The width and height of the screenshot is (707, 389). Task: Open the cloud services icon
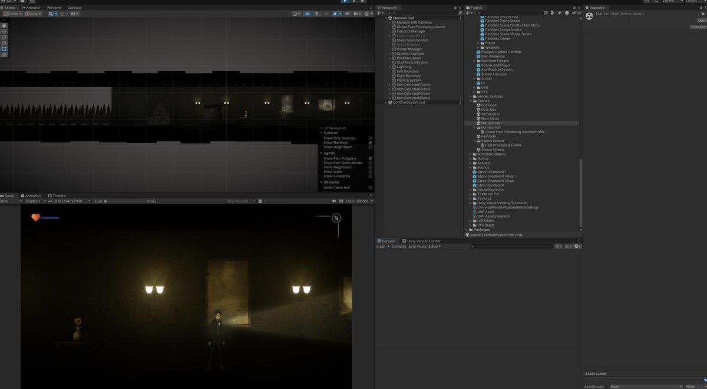coord(22,1)
